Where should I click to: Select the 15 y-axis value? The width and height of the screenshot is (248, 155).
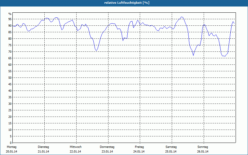point(10,123)
